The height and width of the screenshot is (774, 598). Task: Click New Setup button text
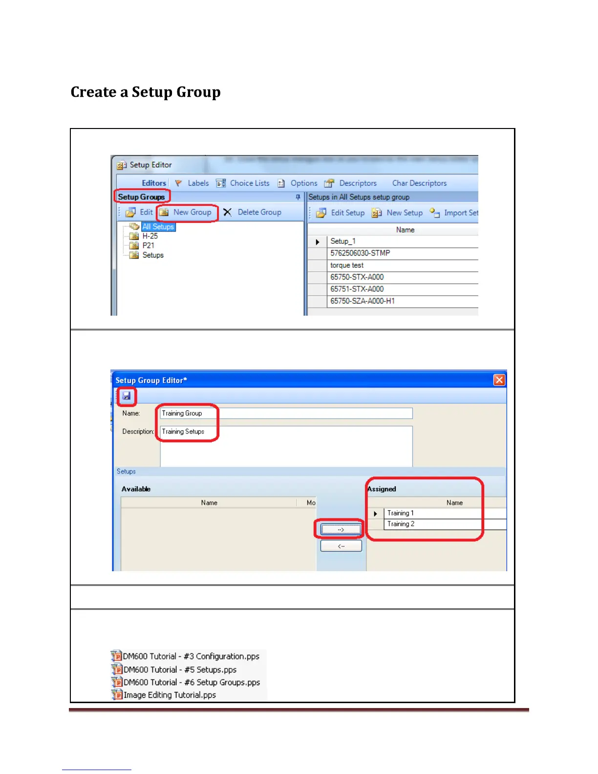[405, 213]
